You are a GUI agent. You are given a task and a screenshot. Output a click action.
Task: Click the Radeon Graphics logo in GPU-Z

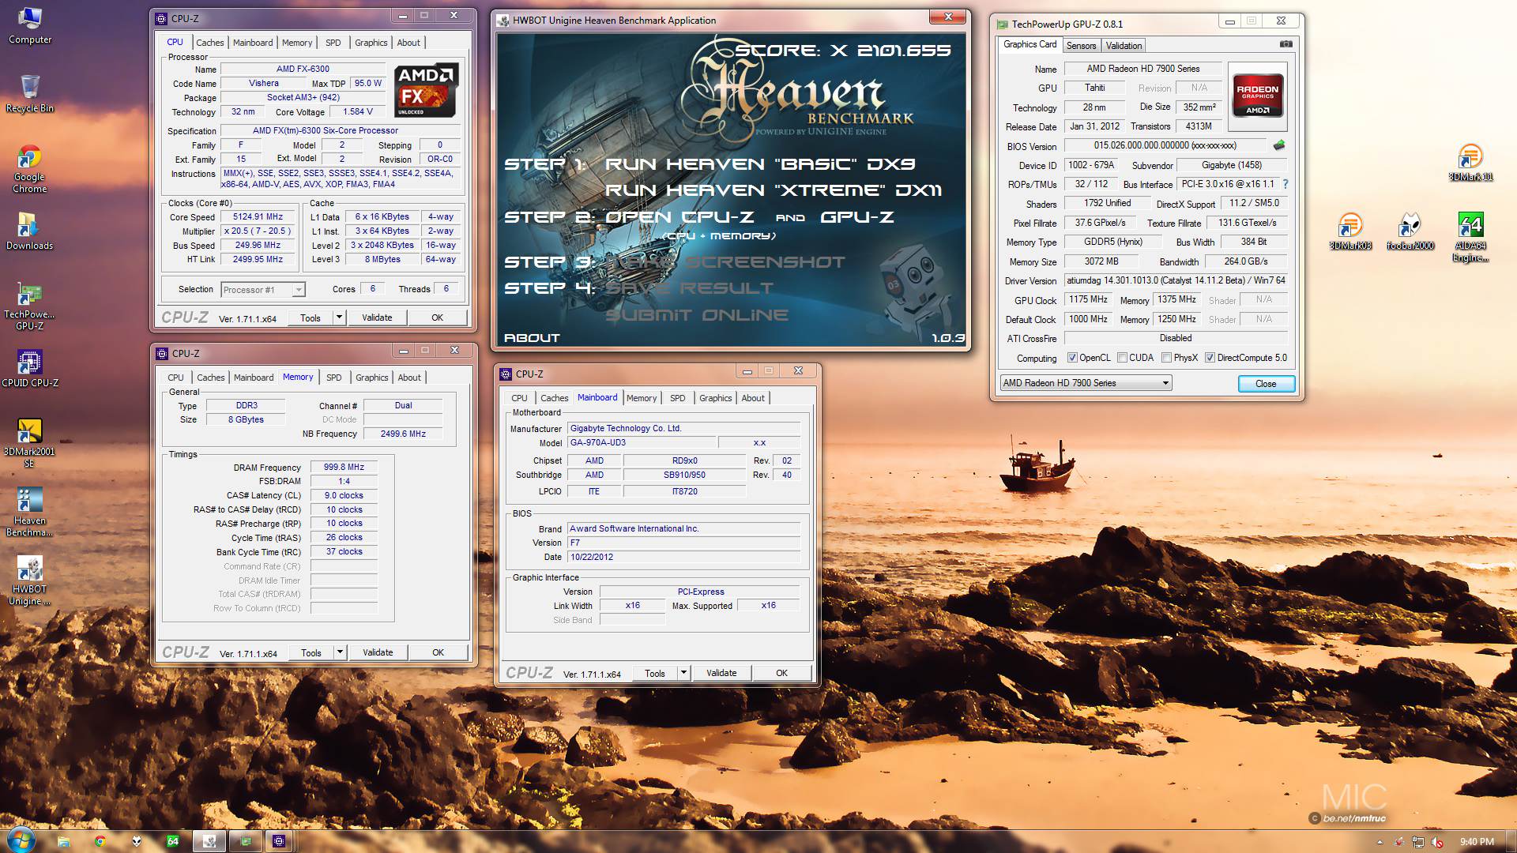tap(1258, 96)
